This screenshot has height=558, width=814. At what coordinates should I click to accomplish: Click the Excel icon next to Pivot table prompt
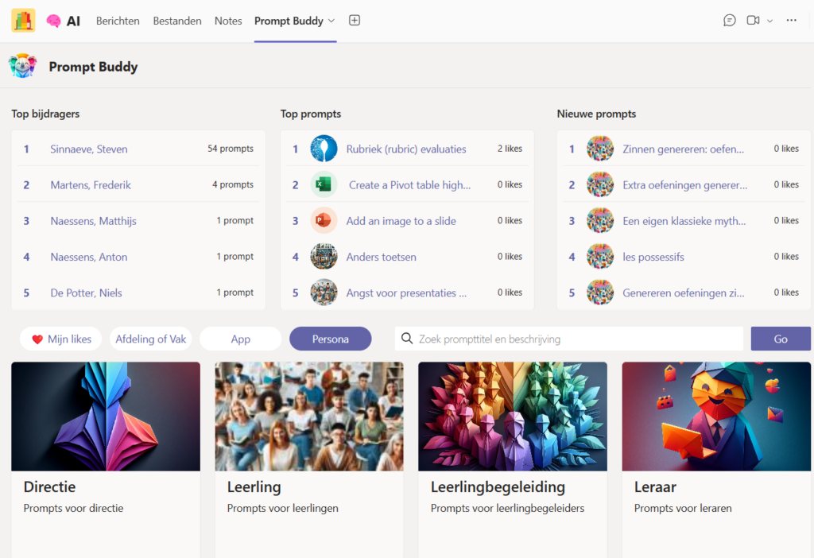(x=324, y=184)
